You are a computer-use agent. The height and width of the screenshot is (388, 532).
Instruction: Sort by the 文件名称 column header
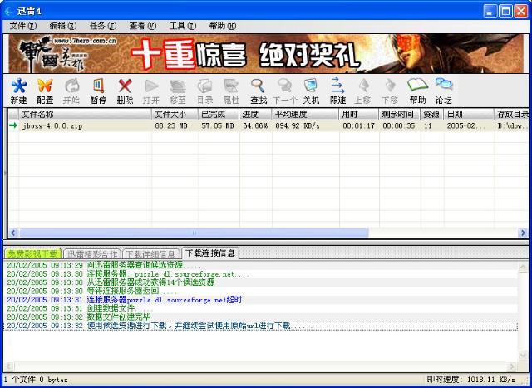(x=85, y=114)
